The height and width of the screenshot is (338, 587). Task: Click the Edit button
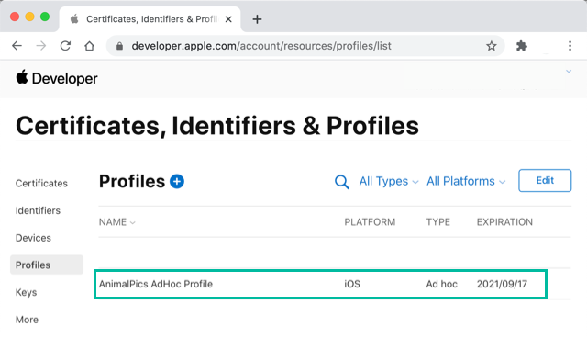(x=545, y=180)
